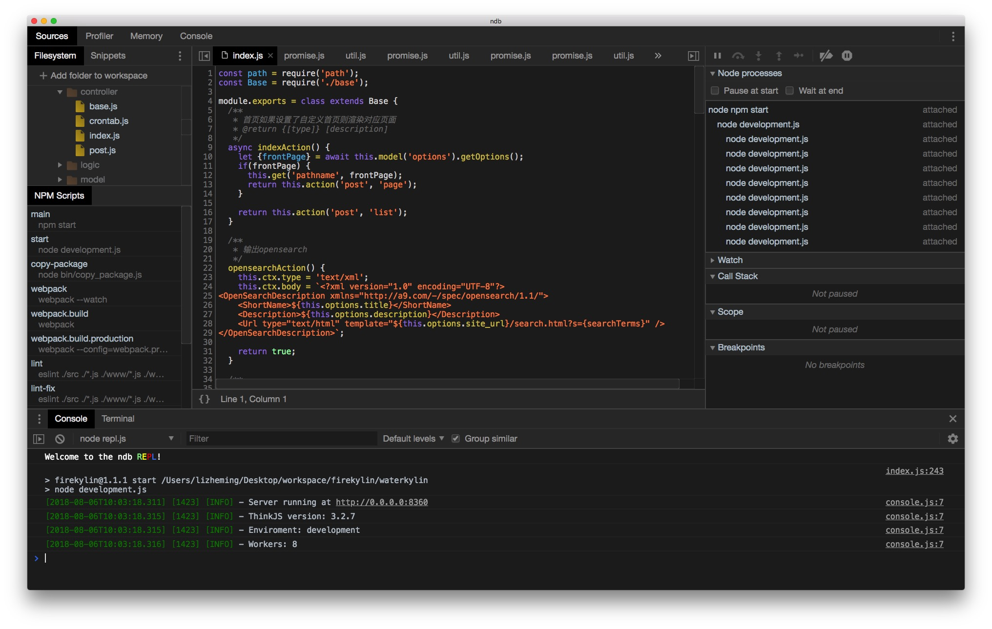Open the Terminal drawer tab
This screenshot has height=629, width=992.
click(x=118, y=419)
